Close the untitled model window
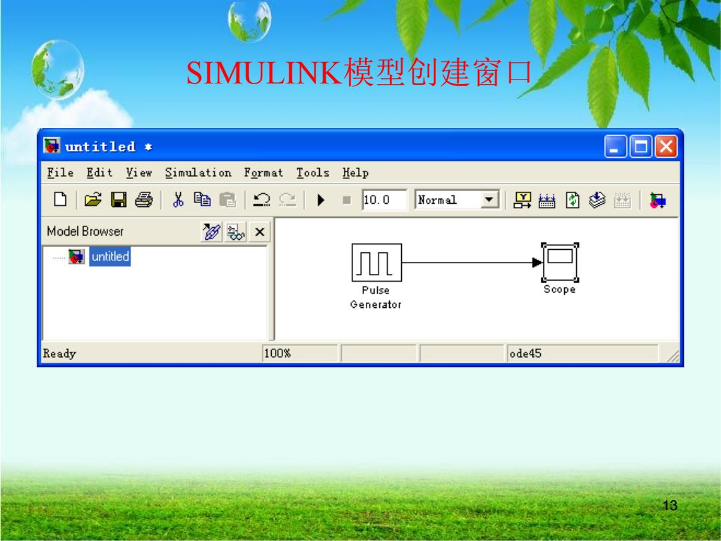721x541 pixels. click(x=666, y=147)
